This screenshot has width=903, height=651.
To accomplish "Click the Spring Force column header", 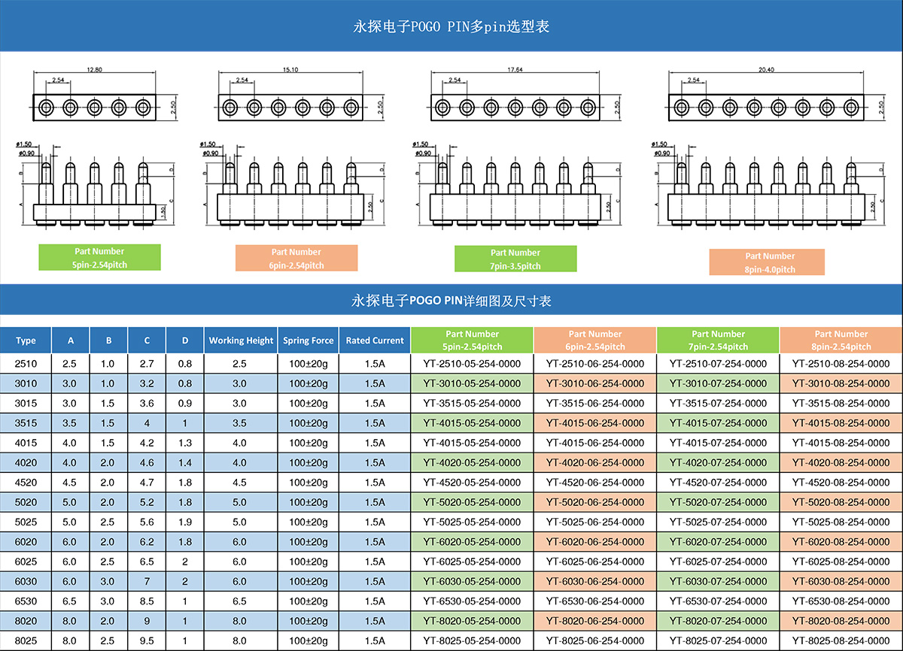I will (x=309, y=341).
